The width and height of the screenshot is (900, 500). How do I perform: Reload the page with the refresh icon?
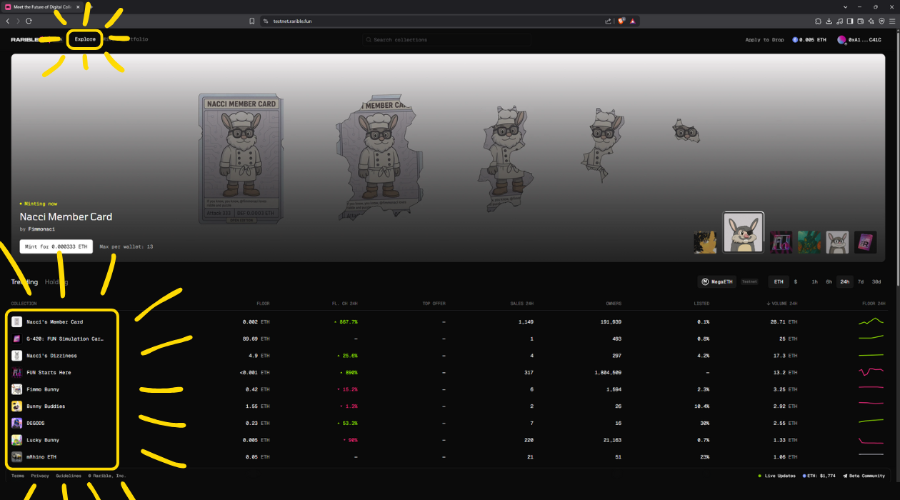click(29, 21)
